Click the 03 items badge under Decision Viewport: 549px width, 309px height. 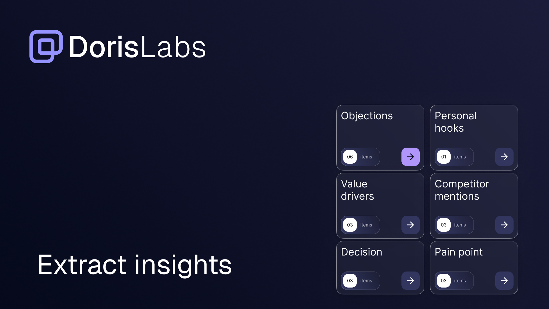tap(360, 281)
